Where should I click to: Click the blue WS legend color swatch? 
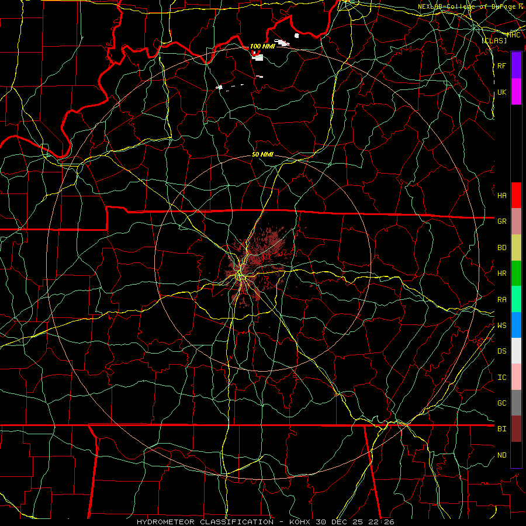(x=516, y=325)
